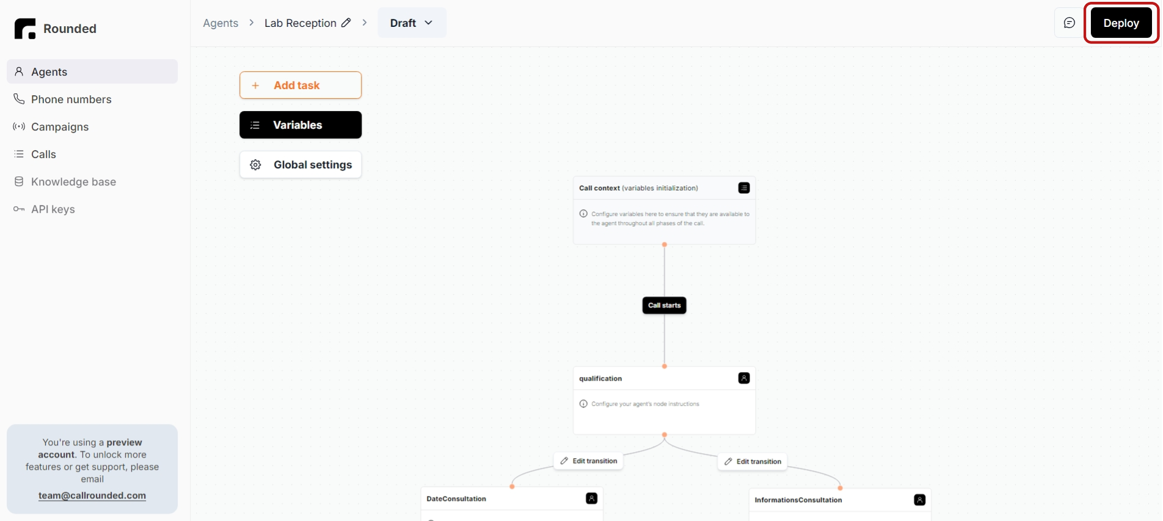
Task: Edit agent name with the pencil icon
Action: click(x=346, y=23)
